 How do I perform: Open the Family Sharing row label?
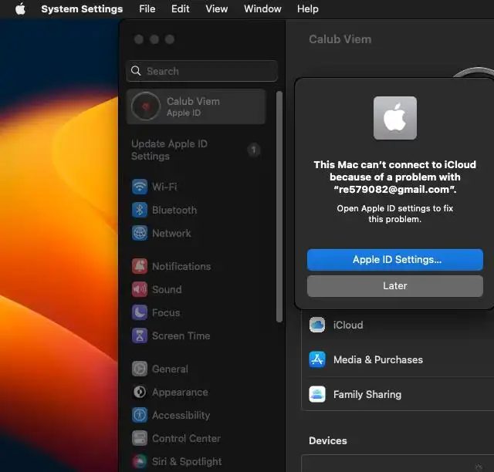click(367, 394)
